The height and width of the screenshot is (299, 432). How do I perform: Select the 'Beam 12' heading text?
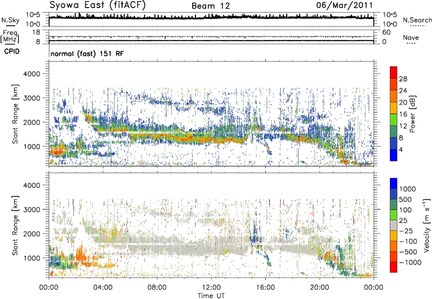click(211, 6)
